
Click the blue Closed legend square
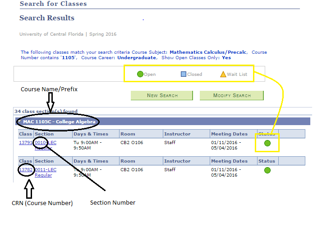tap(183, 74)
